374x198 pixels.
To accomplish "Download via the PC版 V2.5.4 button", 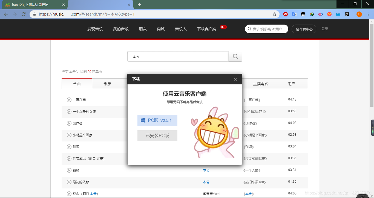I will coord(157,120).
